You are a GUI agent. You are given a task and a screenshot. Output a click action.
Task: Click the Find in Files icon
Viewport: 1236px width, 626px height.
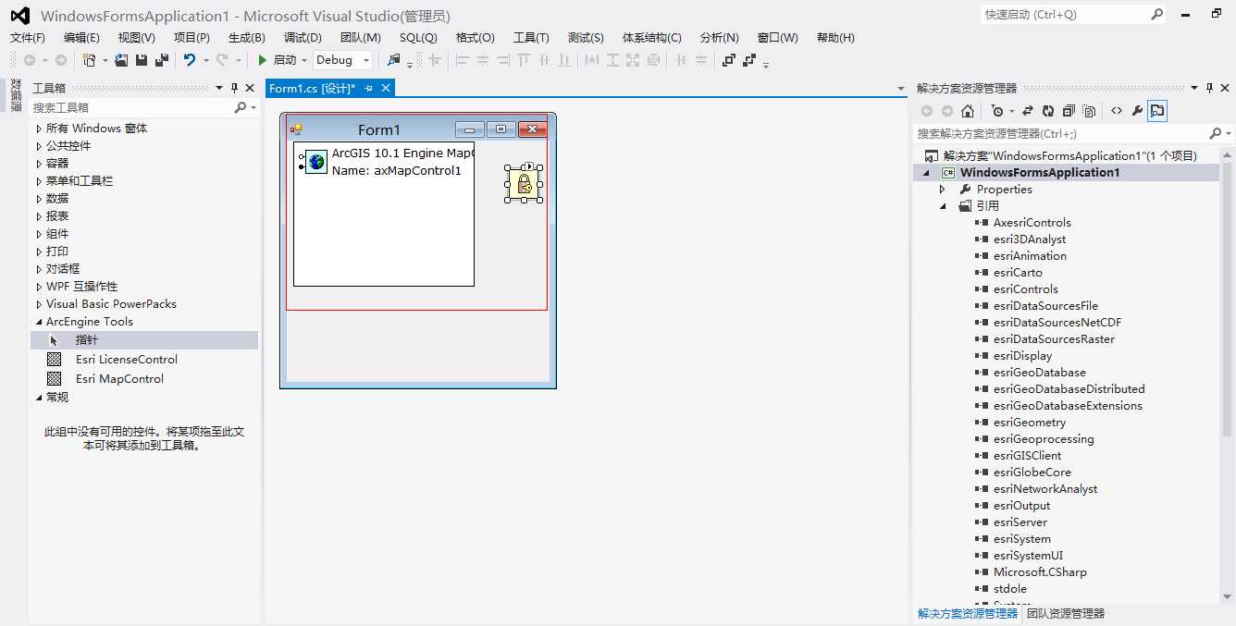tap(393, 60)
